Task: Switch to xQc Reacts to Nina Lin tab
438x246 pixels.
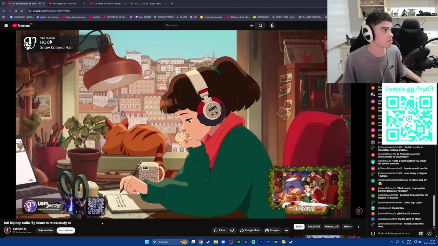Action: 107,3
